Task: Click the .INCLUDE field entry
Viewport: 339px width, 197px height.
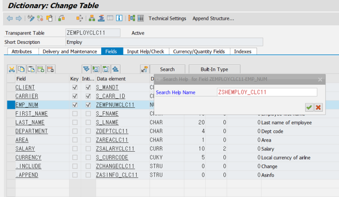Action: pos(28,166)
